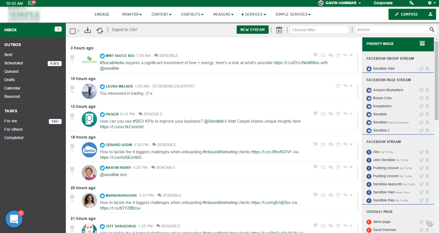The width and height of the screenshot is (439, 233).
Task: Click the tools icon in top bar
Action: point(411,3)
